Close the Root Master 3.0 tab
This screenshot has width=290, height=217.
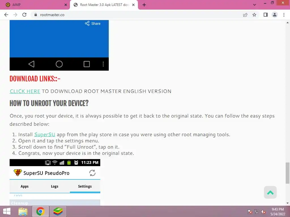click(x=133, y=5)
